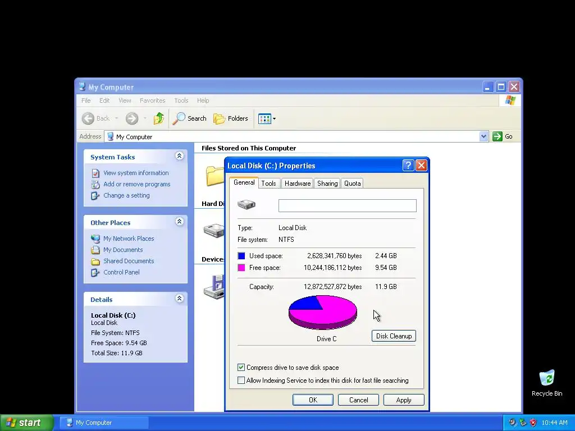Click the Apply button
The image size is (575, 431).
(x=404, y=400)
